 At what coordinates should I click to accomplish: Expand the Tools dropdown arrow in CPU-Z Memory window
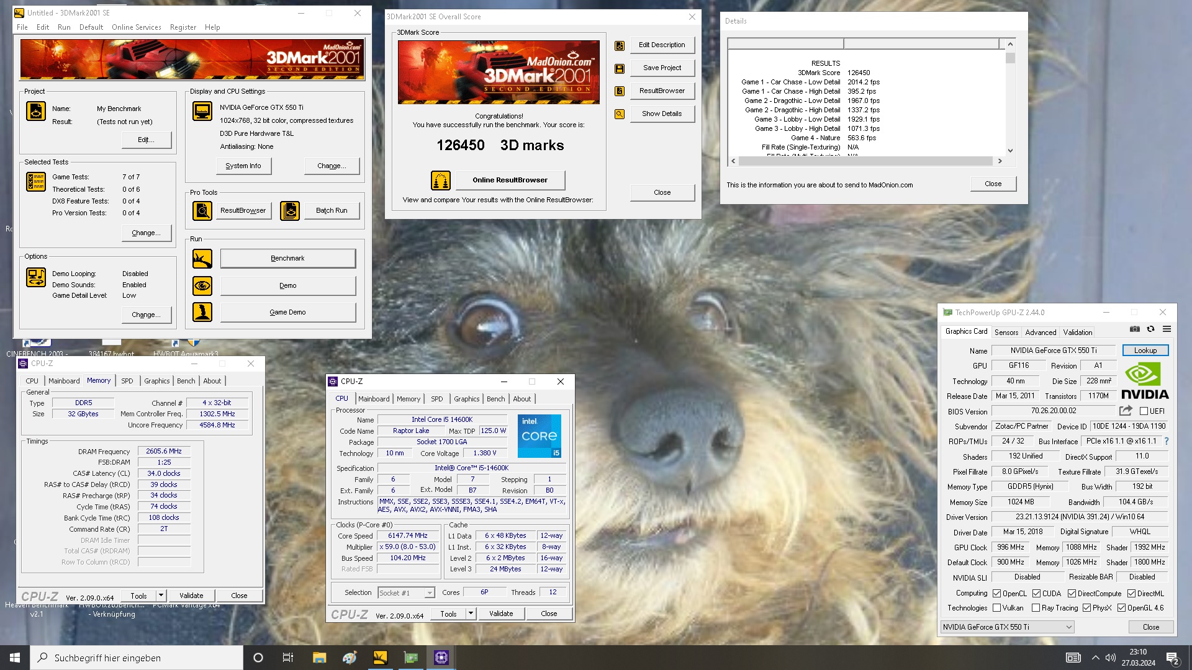[x=161, y=596]
